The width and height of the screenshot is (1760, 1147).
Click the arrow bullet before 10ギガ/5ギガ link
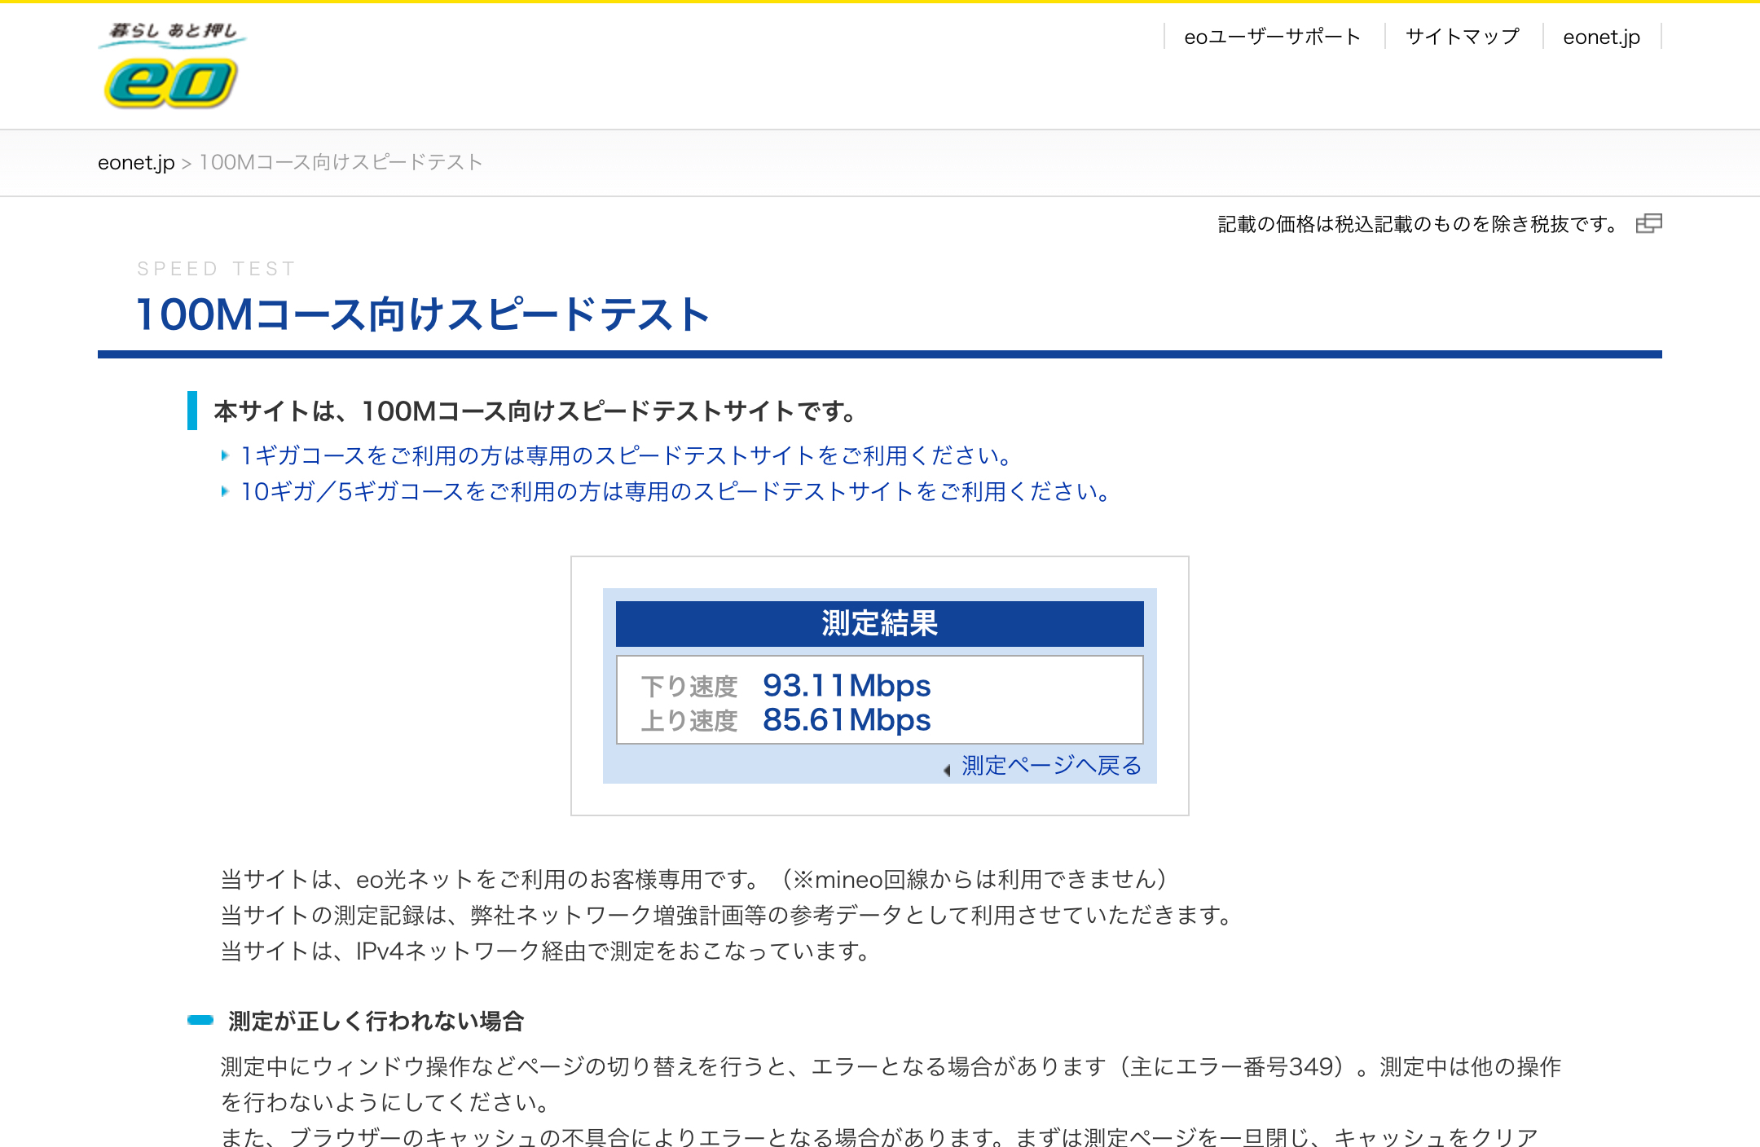(225, 491)
